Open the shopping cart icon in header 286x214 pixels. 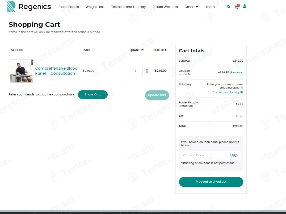[x=237, y=7]
